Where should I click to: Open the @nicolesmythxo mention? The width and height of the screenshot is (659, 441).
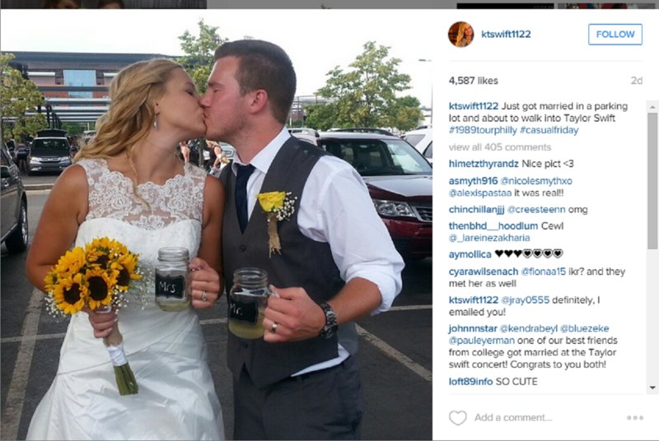point(536,181)
